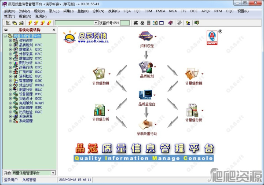Click the key and user toolbar icon
Screen dimensions: 264x185
pyautogui.click(x=188, y=23)
